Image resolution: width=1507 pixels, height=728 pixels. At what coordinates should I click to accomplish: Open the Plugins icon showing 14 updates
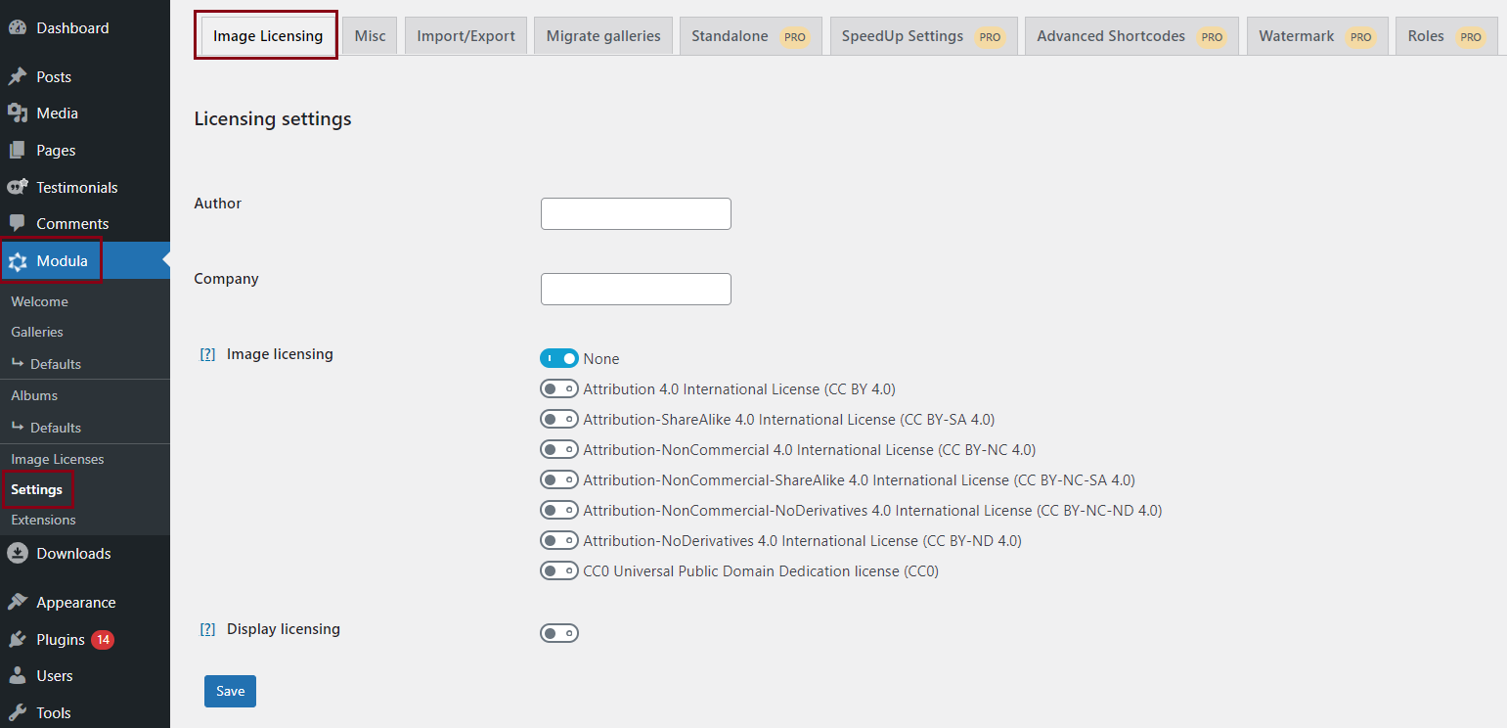click(x=18, y=639)
